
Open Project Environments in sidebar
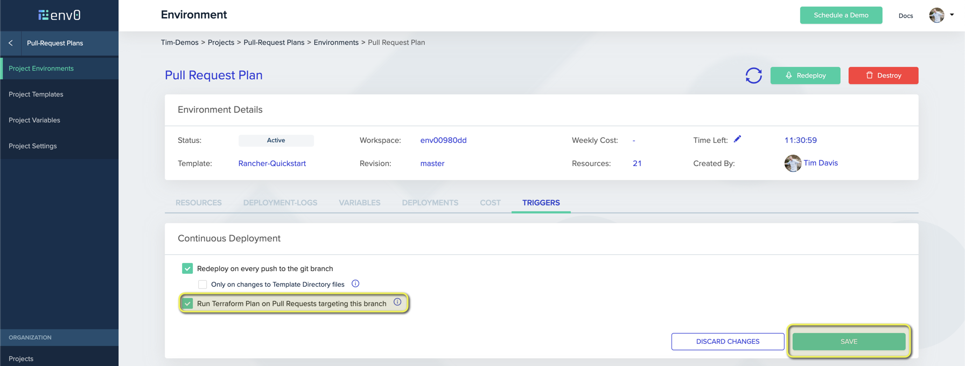[59, 68]
